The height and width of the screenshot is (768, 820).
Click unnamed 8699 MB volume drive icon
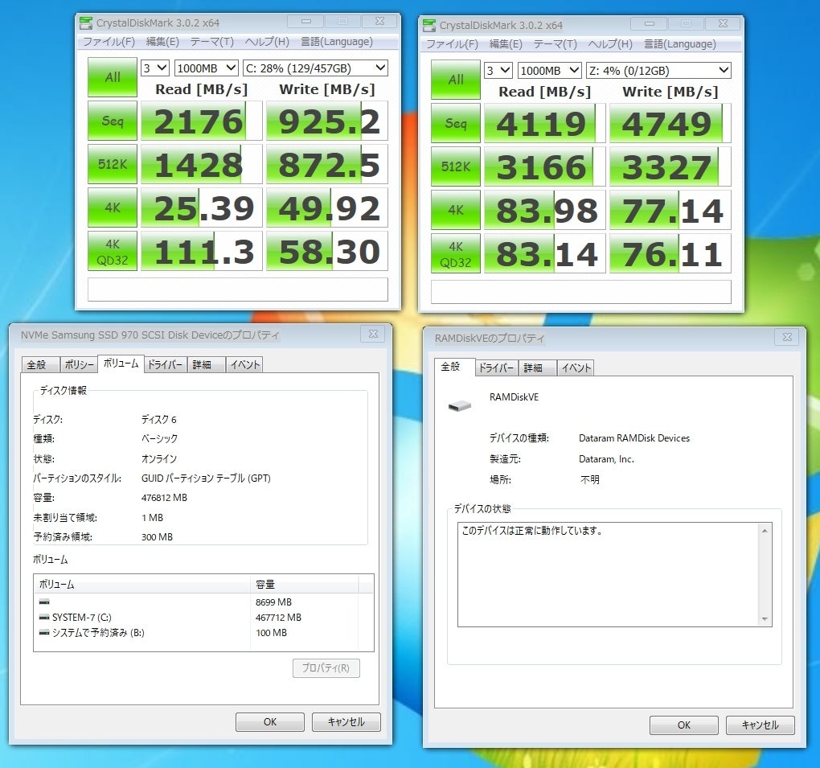click(x=44, y=602)
